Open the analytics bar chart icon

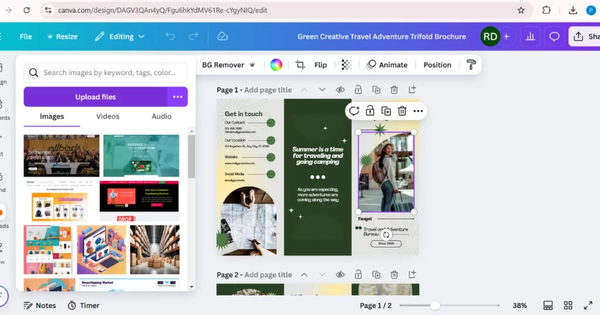(x=530, y=37)
